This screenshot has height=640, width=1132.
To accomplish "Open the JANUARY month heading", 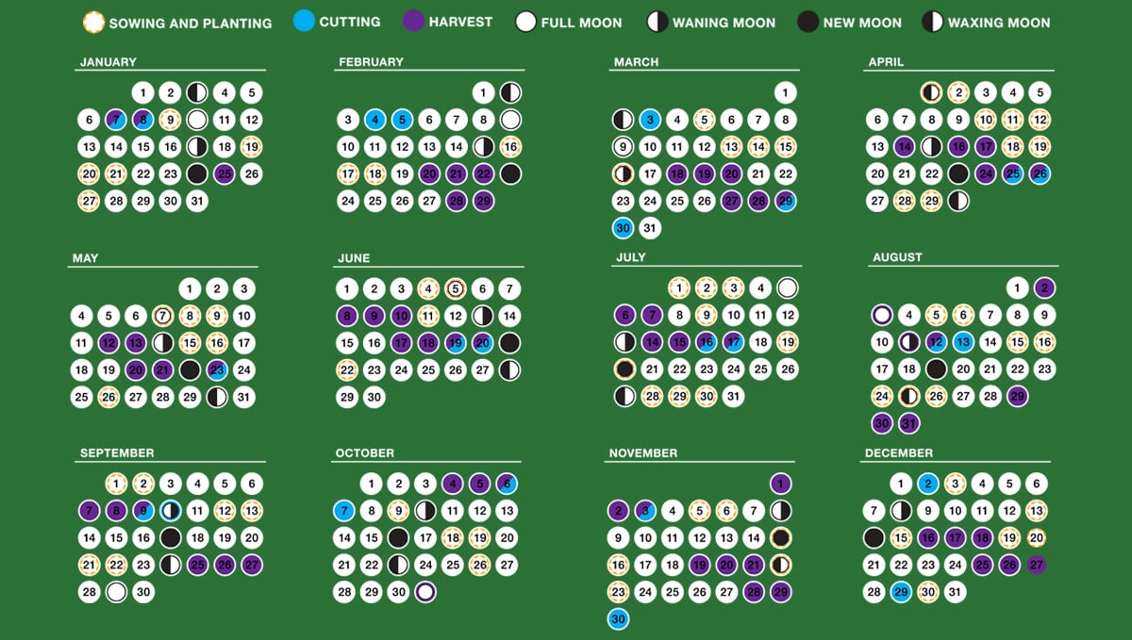I will 108,62.
